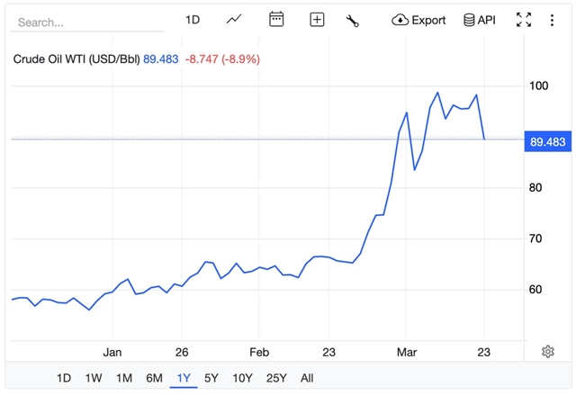Open chart settings gear icon
The width and height of the screenshot is (576, 395).
(547, 351)
